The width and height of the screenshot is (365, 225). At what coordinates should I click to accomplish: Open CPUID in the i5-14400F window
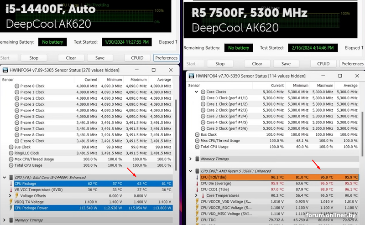pos(137,58)
